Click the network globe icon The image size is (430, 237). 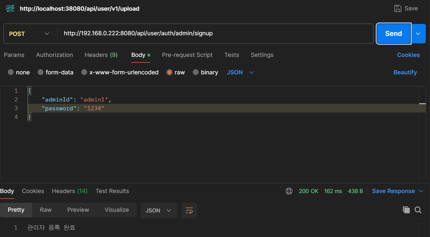pyautogui.click(x=289, y=191)
